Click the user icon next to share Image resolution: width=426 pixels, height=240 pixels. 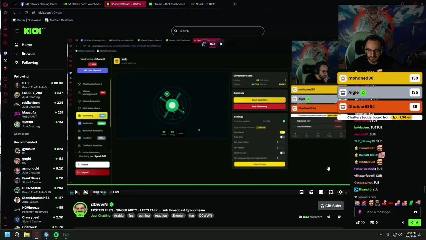[x=339, y=217]
